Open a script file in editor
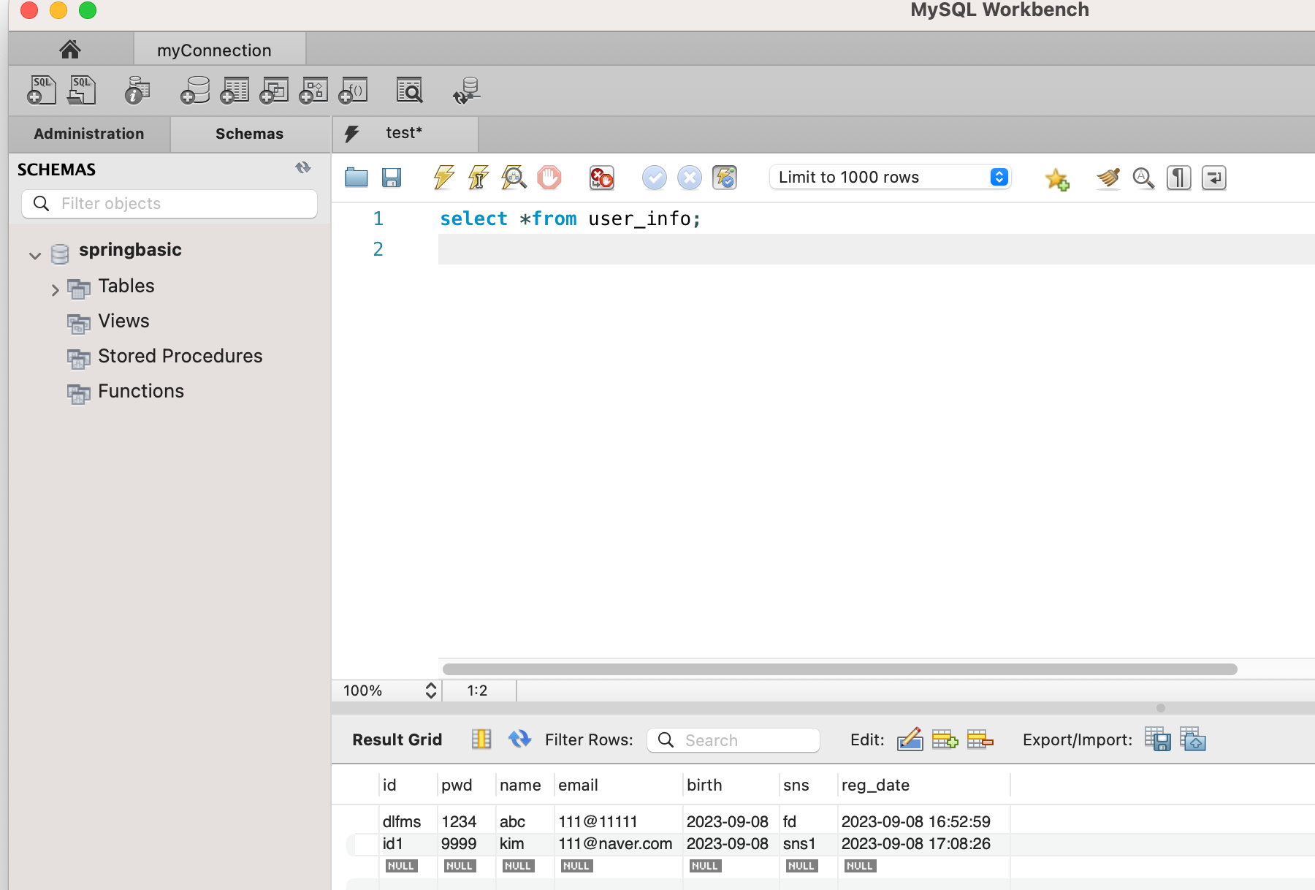 [356, 177]
